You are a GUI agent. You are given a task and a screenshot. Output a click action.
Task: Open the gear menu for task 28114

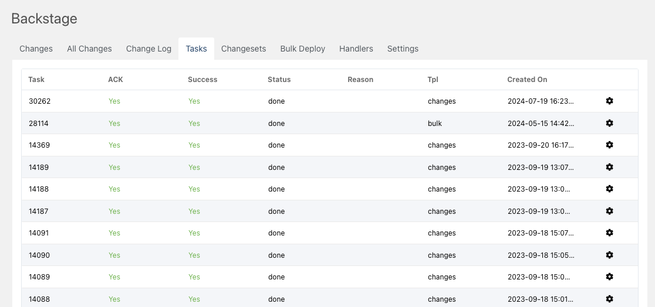[609, 123]
